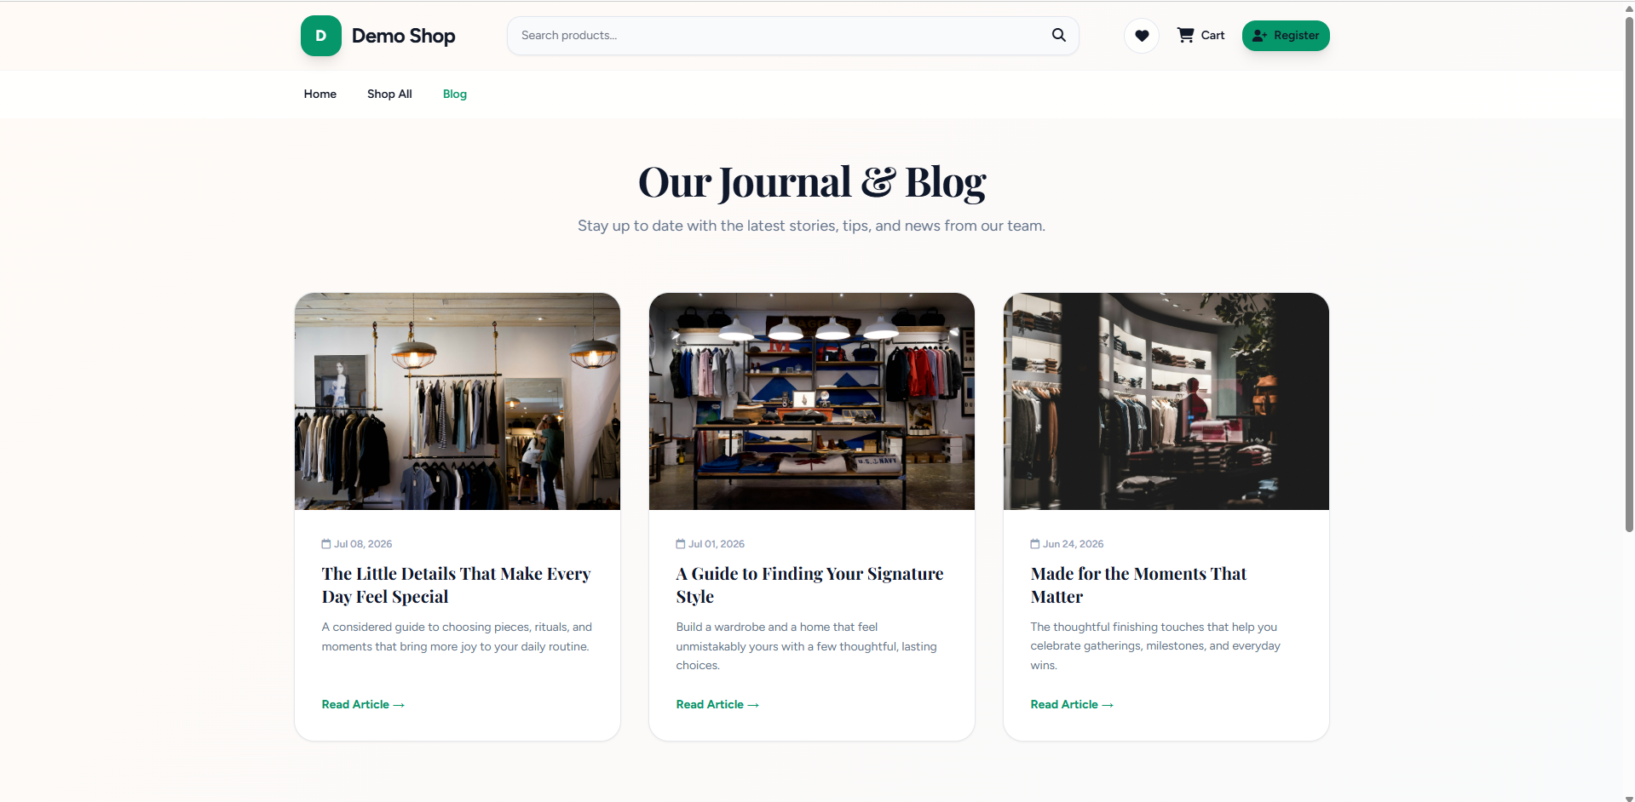Read Article for Little Details post

pos(363,704)
